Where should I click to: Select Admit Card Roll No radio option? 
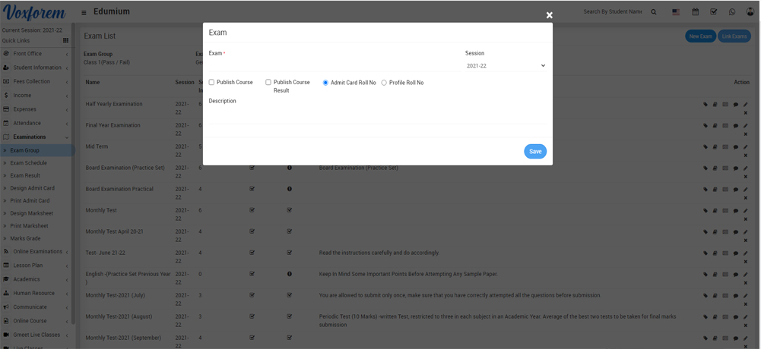point(325,83)
